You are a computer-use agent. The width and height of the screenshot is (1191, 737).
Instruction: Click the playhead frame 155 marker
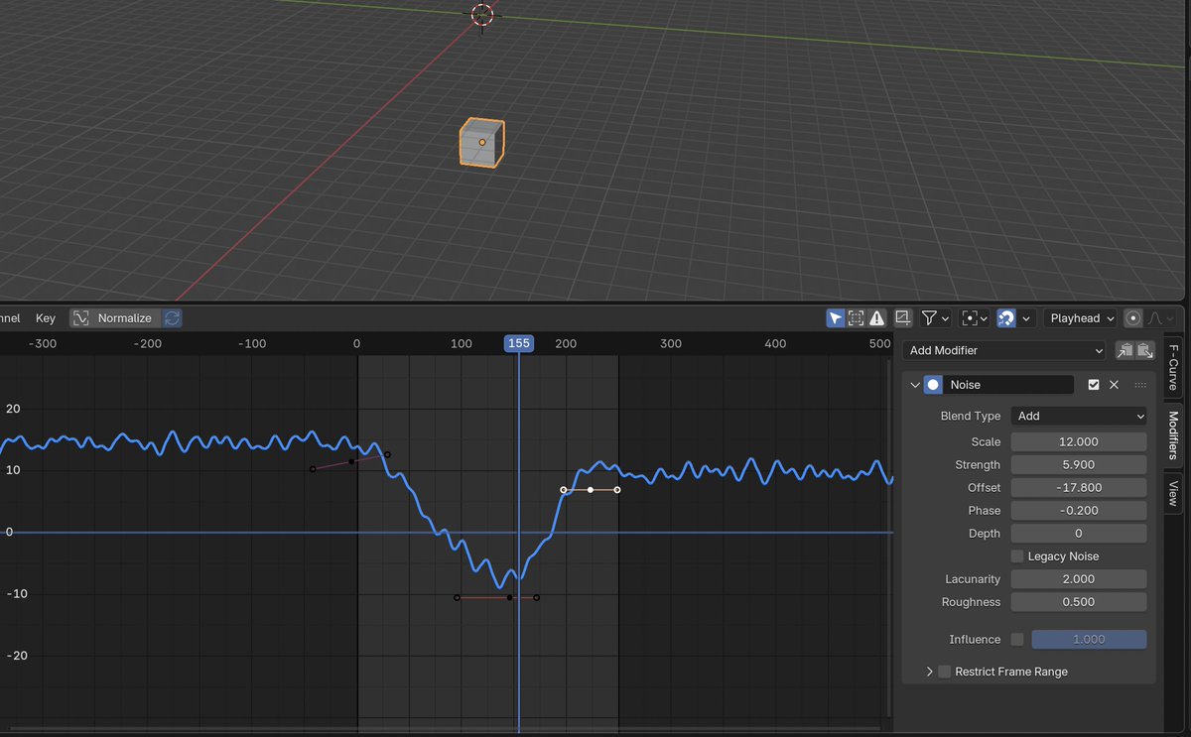[518, 343]
